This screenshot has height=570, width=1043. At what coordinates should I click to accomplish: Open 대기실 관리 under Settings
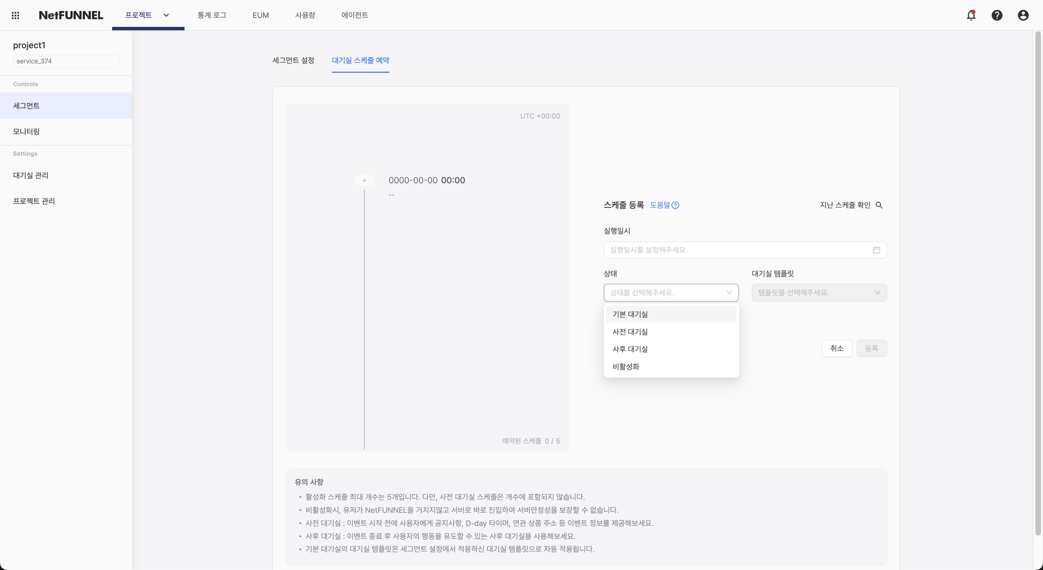(31, 175)
